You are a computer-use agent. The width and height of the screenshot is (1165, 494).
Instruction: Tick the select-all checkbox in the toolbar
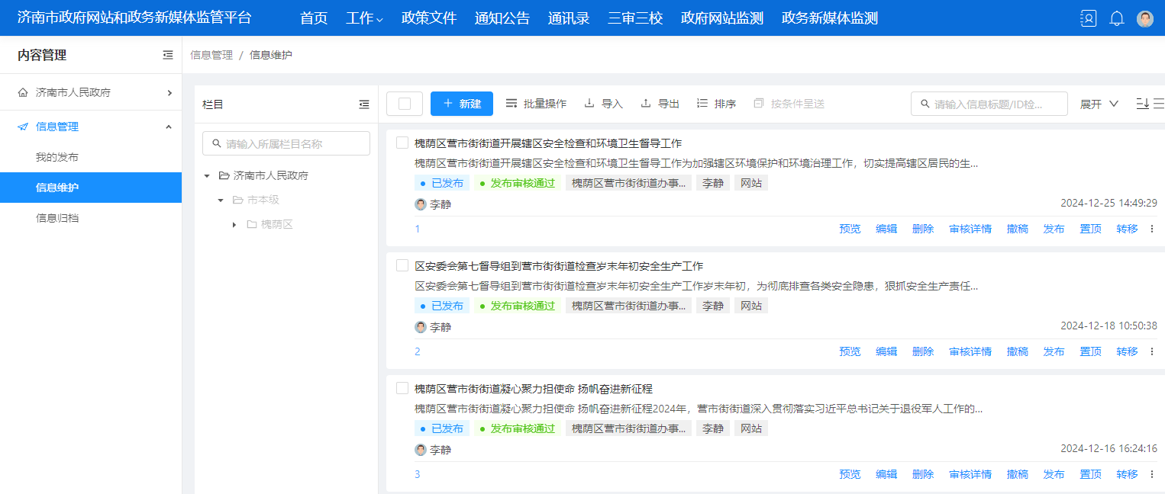pyautogui.click(x=405, y=104)
